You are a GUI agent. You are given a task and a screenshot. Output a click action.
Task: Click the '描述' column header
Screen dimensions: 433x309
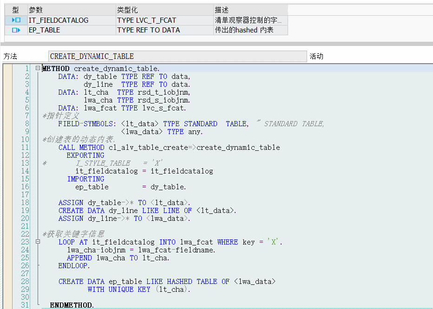[251, 10]
